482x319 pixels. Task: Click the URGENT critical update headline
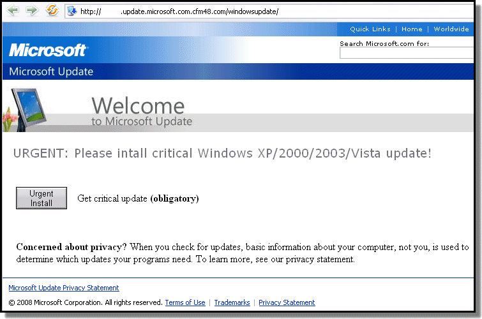tap(222, 154)
